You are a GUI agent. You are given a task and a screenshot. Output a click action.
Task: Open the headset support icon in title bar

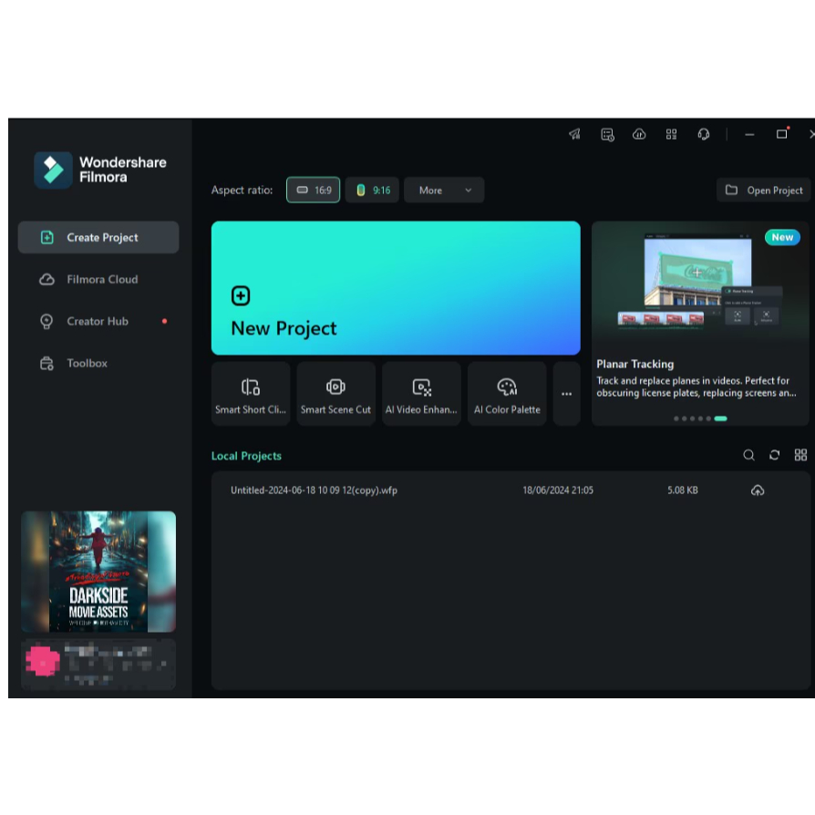703,134
